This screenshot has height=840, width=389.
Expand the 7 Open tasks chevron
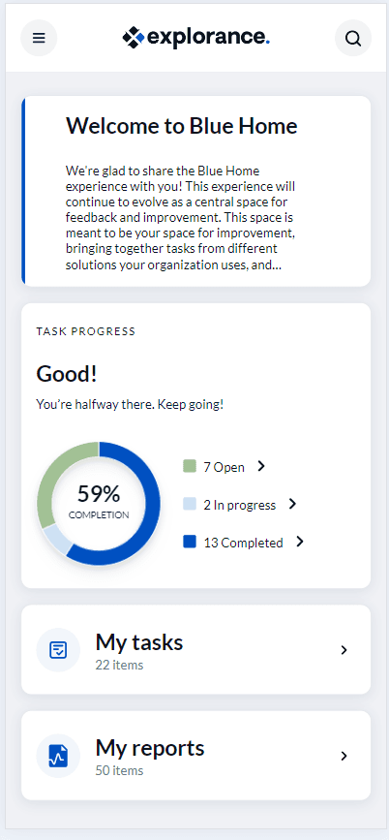260,466
